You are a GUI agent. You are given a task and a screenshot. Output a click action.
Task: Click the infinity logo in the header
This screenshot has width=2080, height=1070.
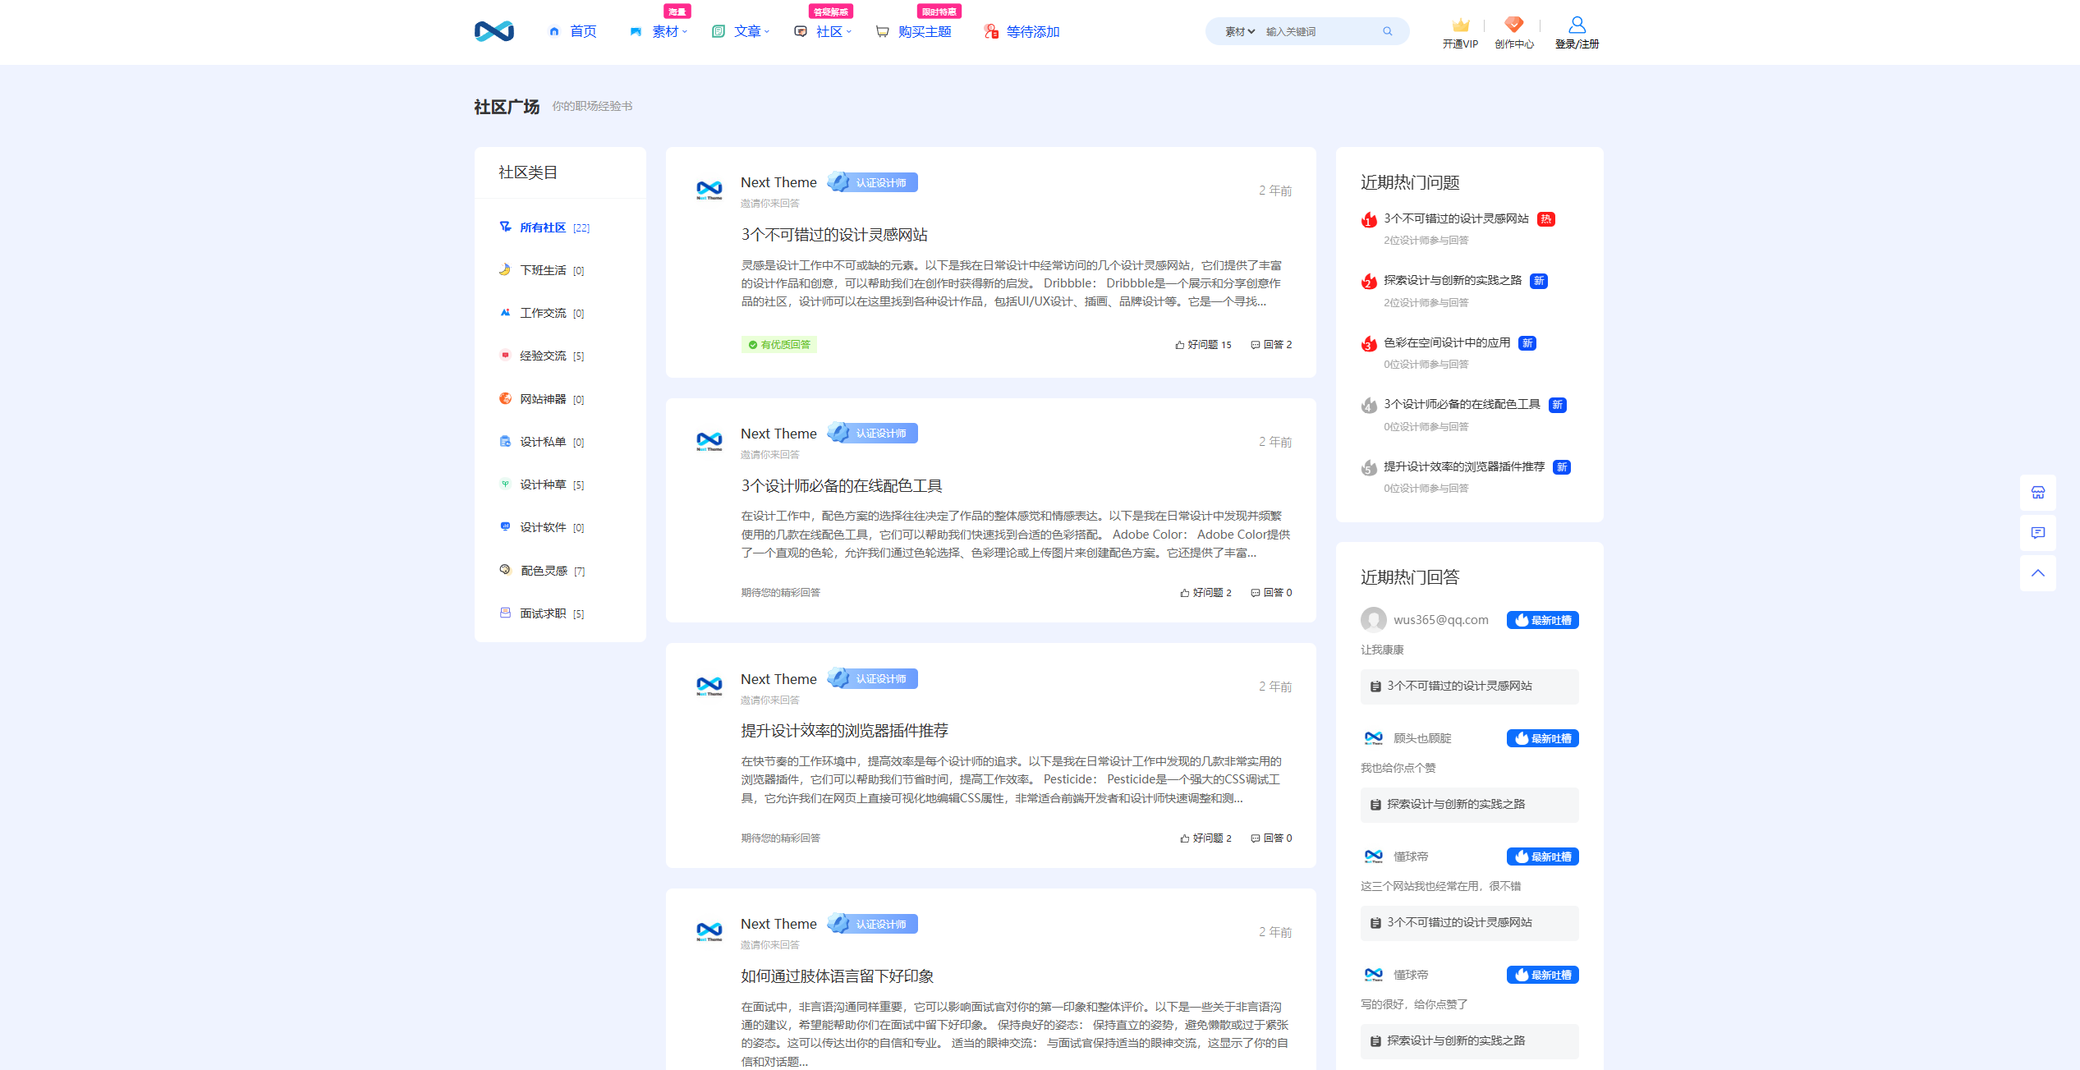click(494, 31)
